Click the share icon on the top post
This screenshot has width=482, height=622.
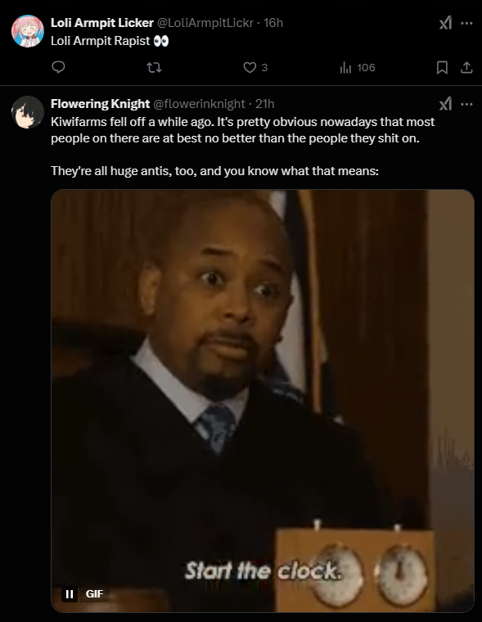click(466, 67)
